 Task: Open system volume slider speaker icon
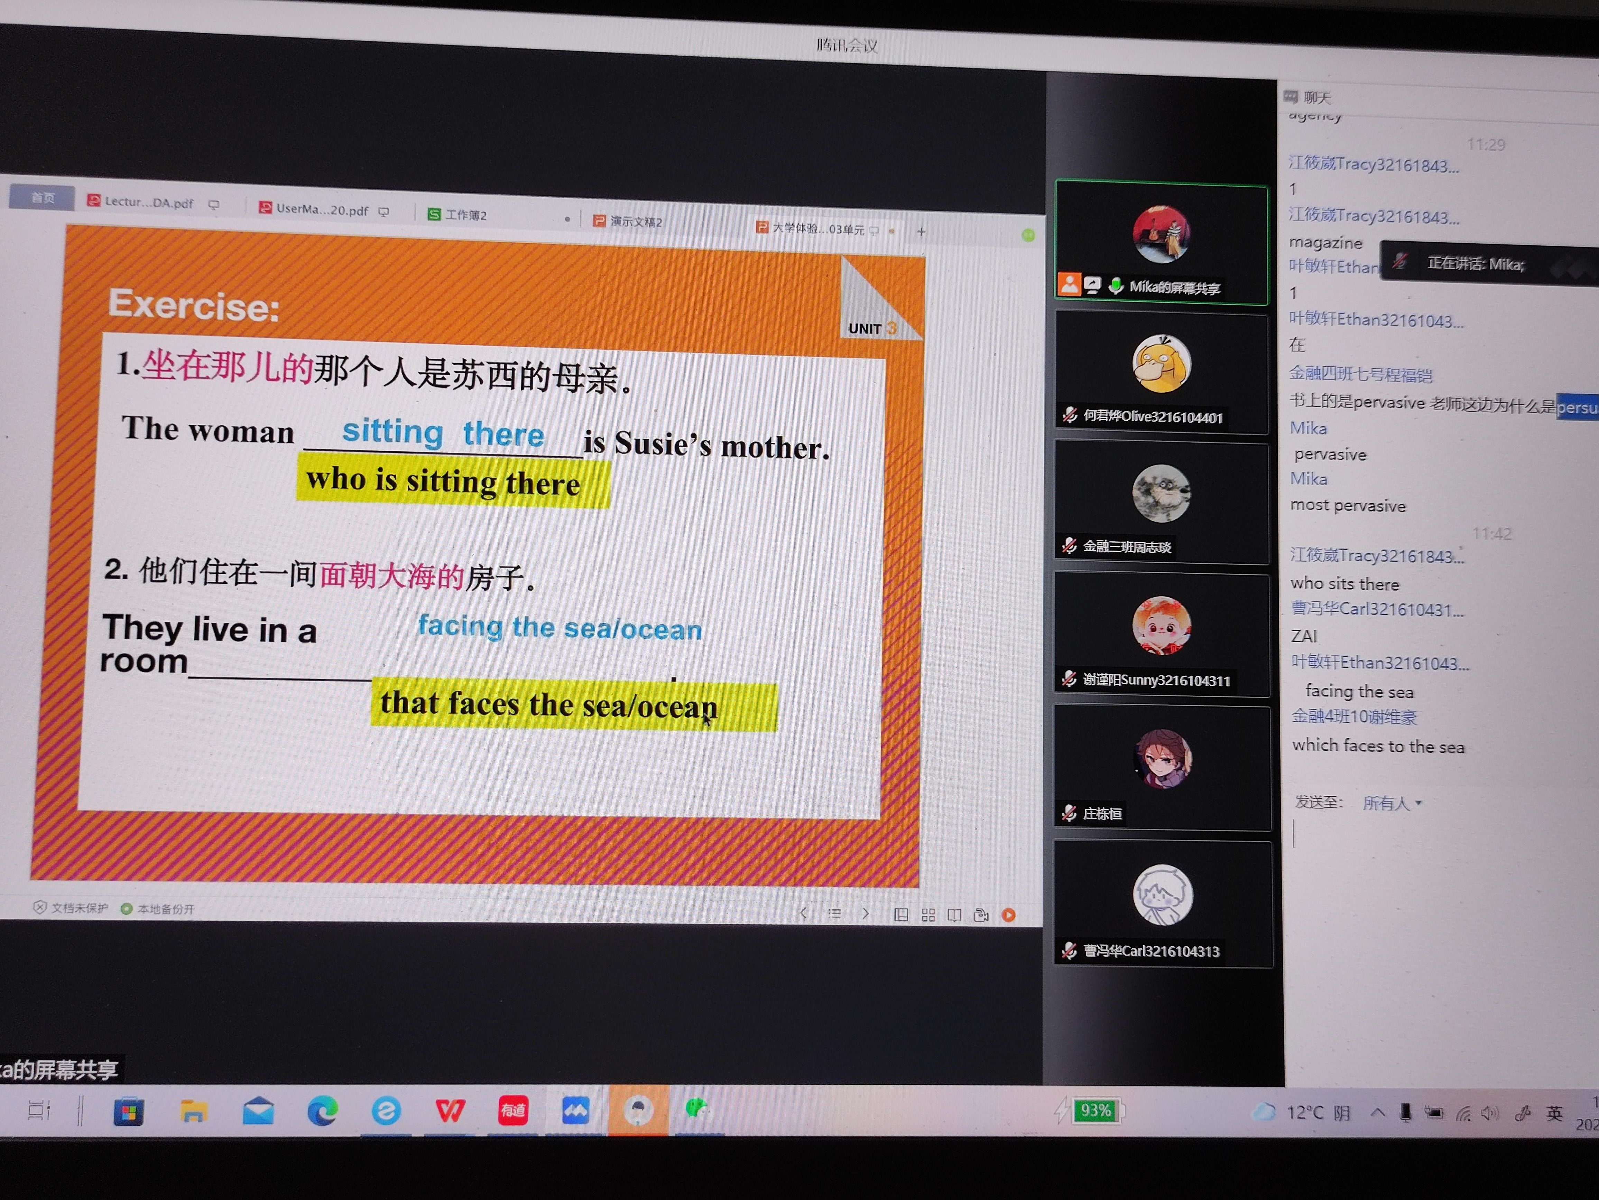[1489, 1113]
